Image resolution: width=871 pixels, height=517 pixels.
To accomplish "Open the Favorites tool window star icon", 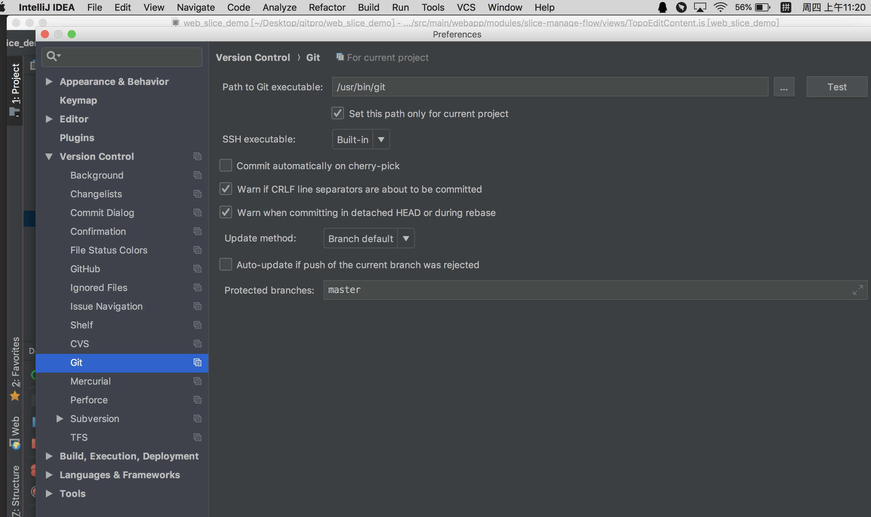I will [15, 396].
